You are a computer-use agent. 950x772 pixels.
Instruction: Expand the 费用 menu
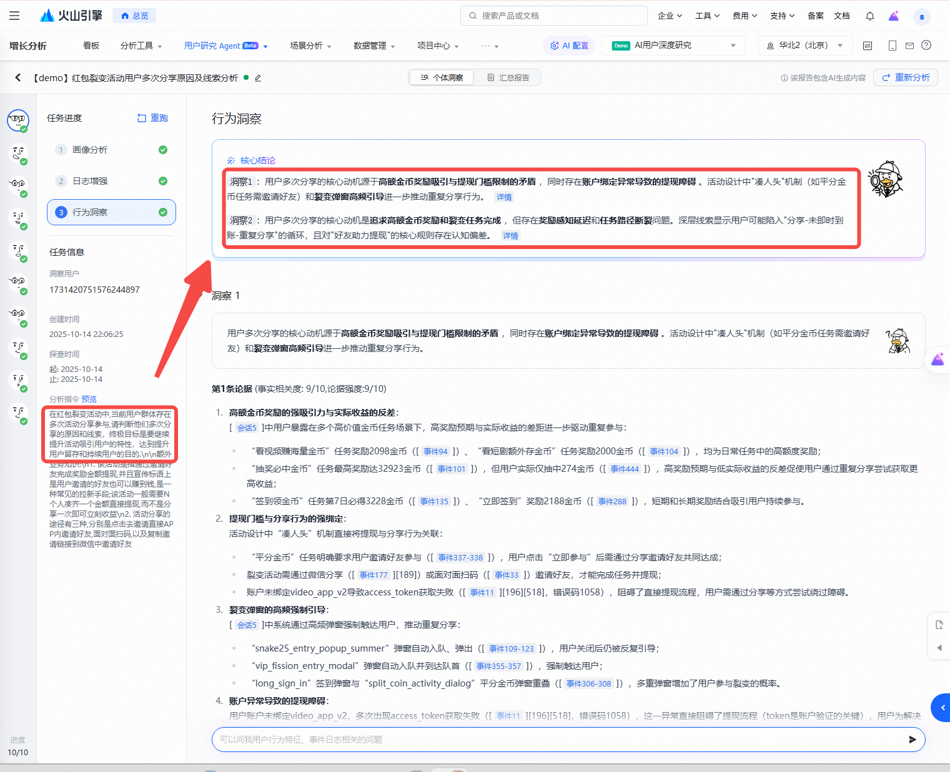(745, 16)
